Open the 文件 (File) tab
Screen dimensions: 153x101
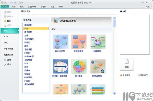coord(5,7)
